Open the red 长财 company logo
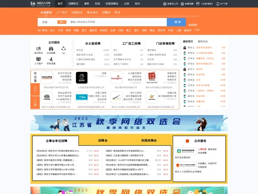 152,78
